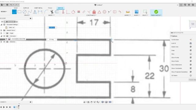Select the SKETCH tab

pyautogui.click(x=60, y=8)
